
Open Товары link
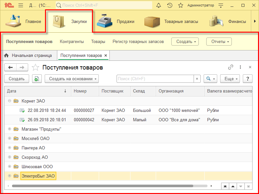coord(98,42)
